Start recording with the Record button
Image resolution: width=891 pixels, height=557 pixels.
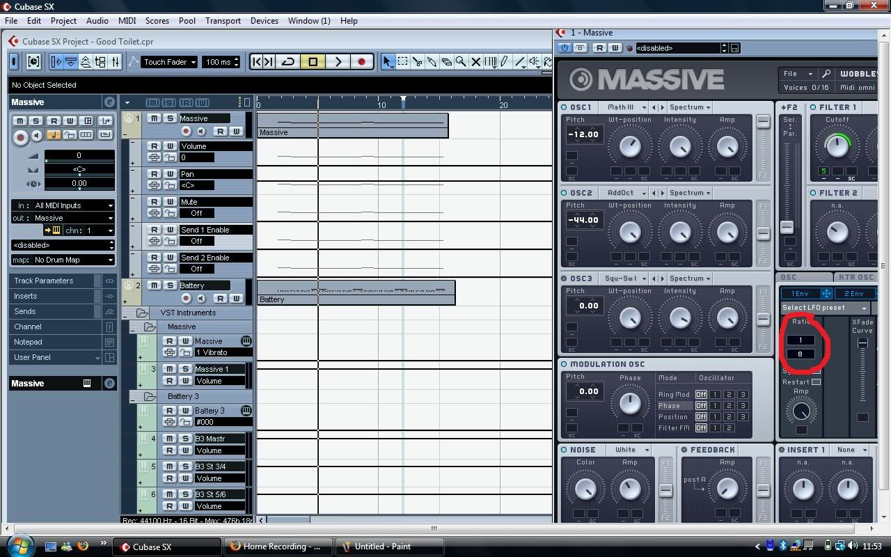tap(361, 62)
